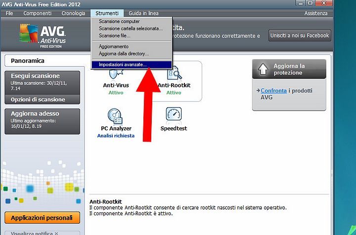356x235 pixels.
Task: Select Impostazioni avanzate in the menu
Action: click(132, 65)
